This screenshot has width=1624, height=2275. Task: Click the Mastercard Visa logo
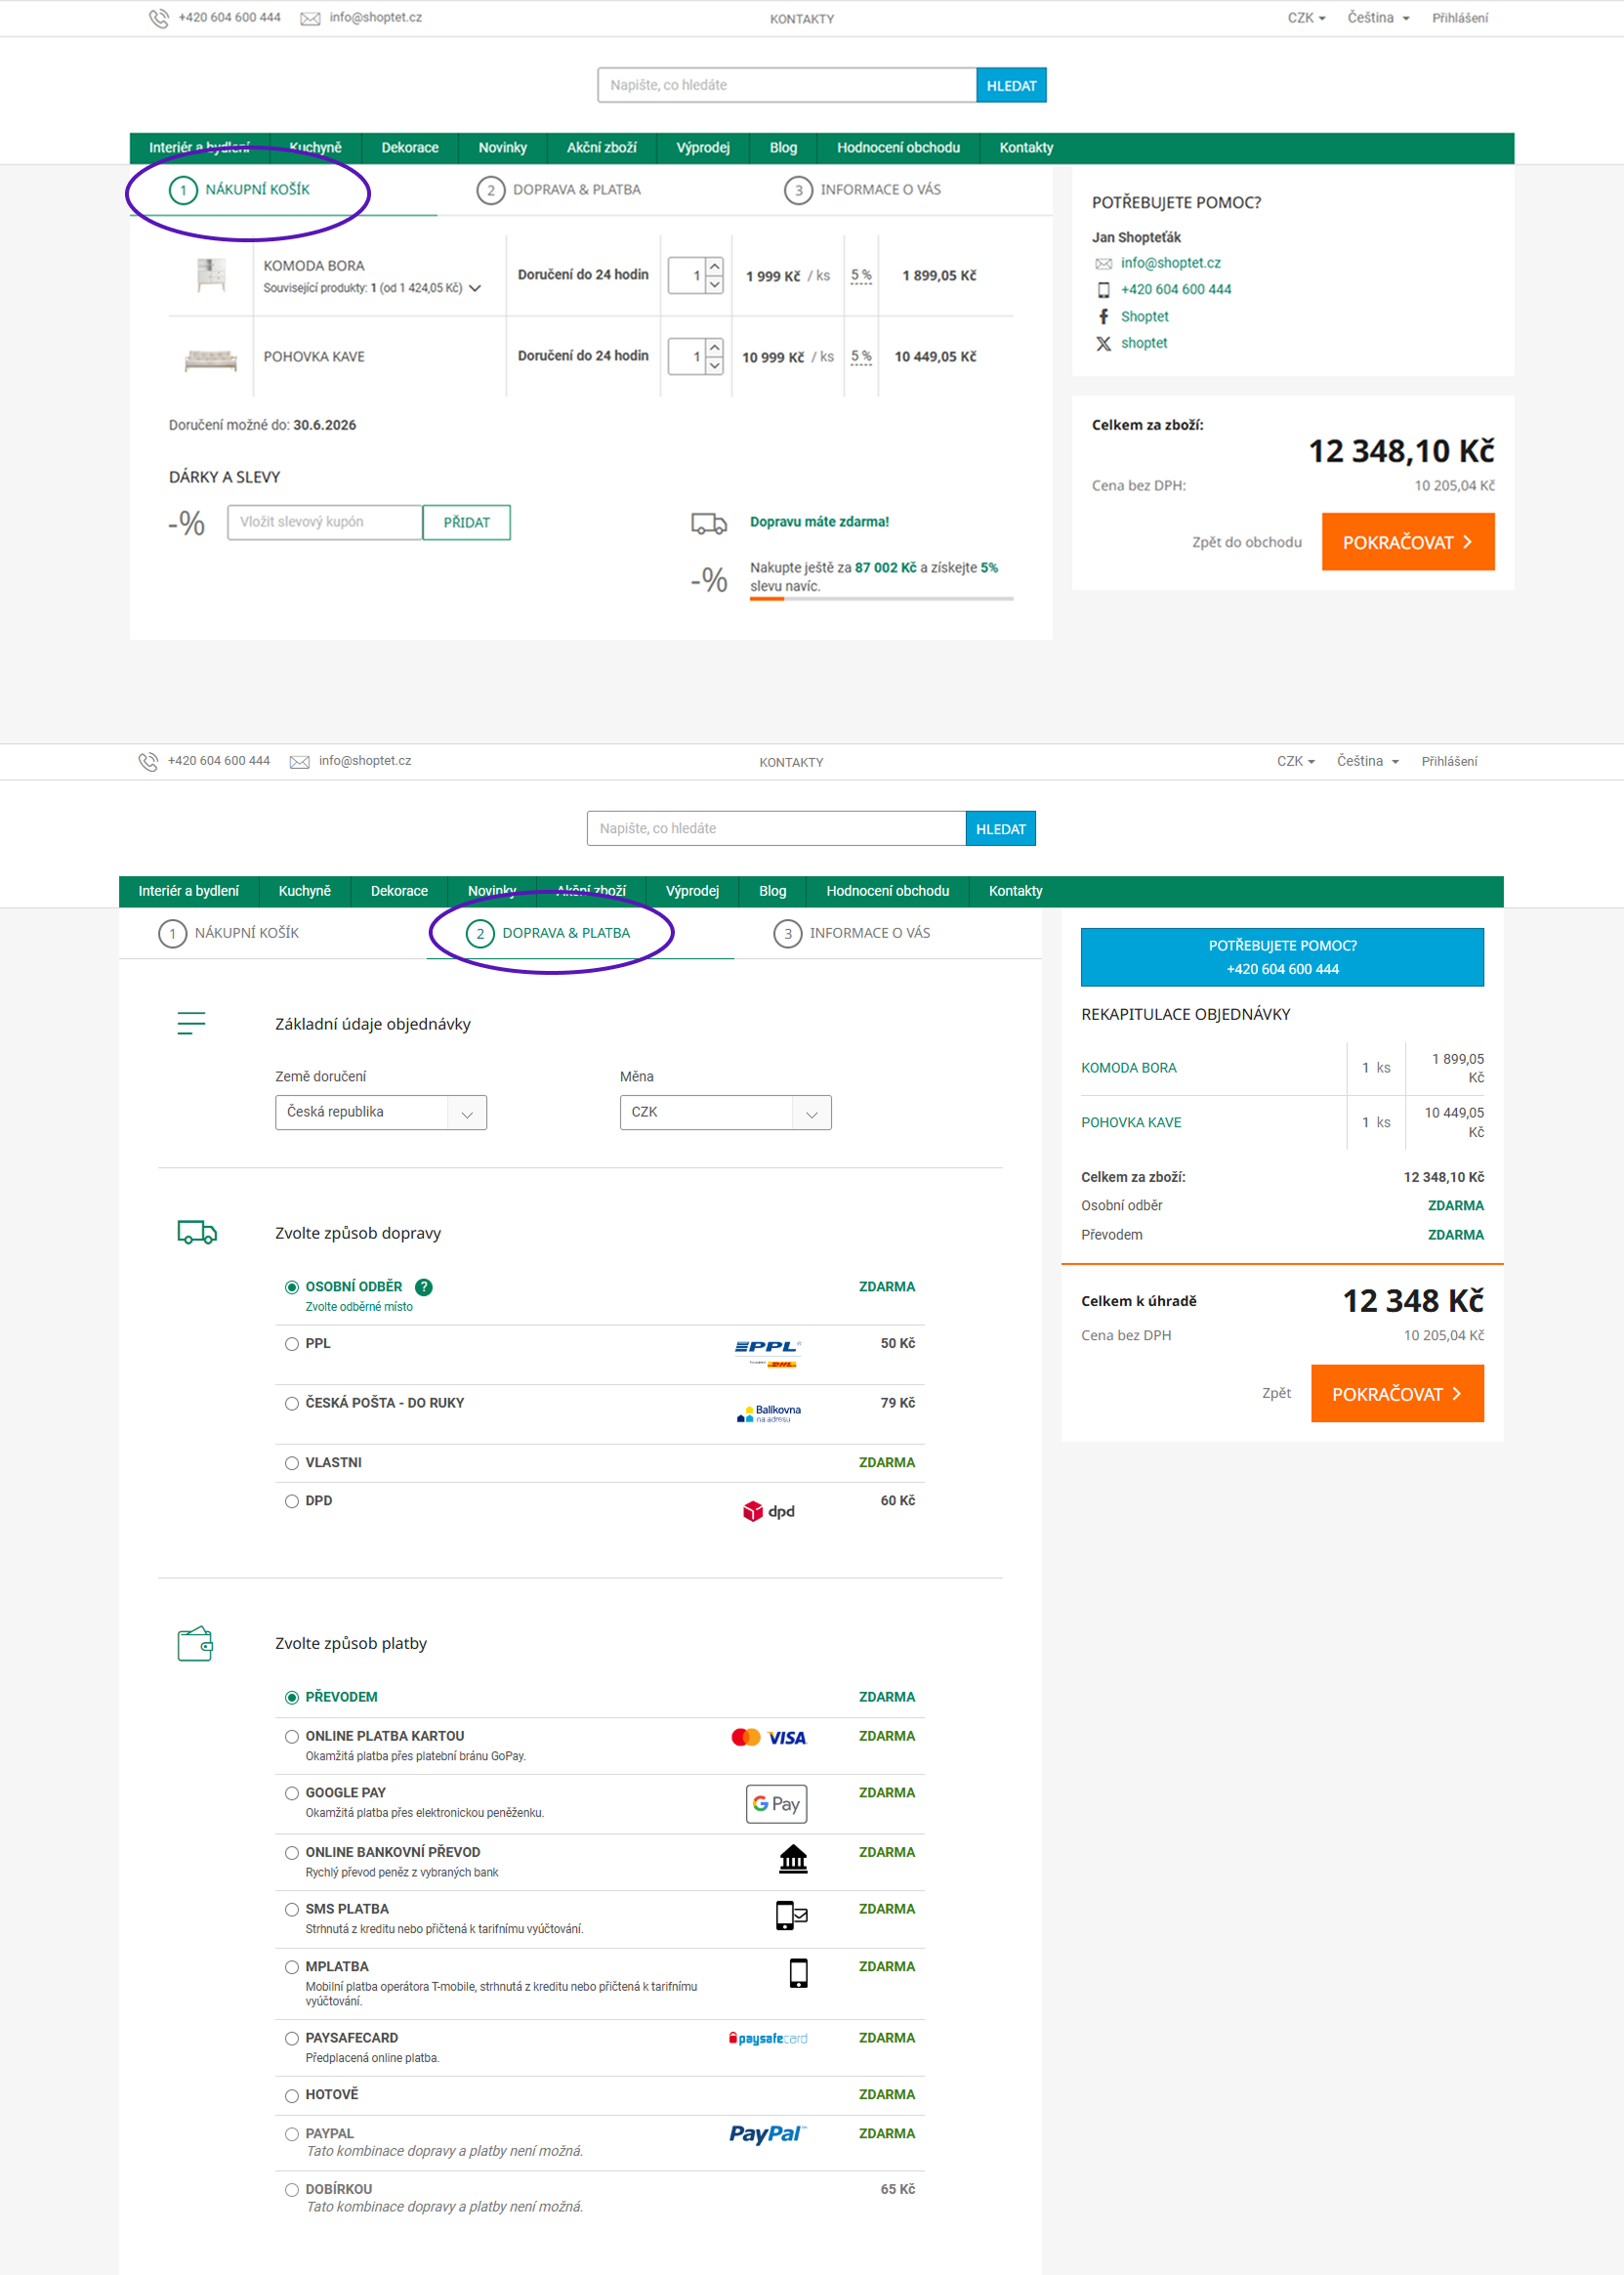768,1737
